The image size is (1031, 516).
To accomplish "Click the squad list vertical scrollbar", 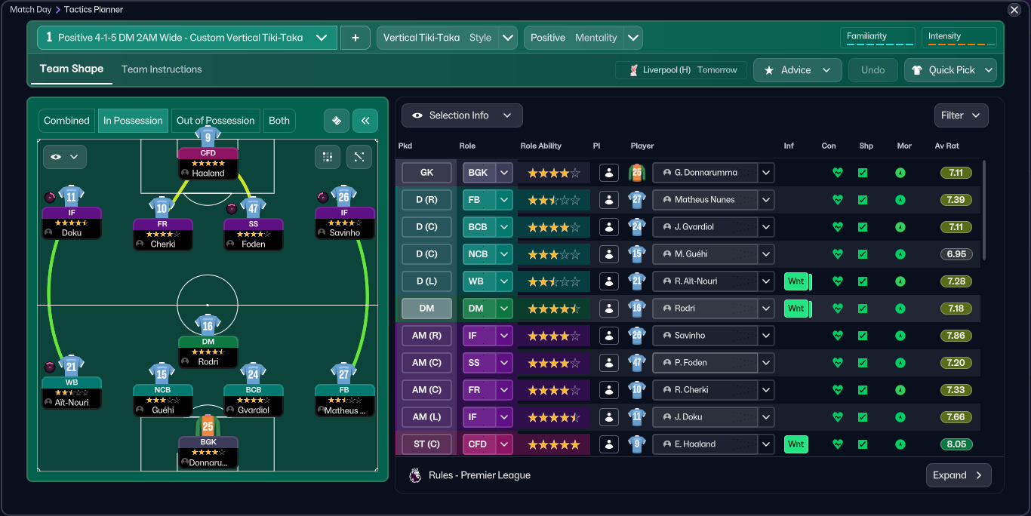I will coord(984,210).
